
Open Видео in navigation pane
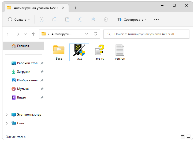[19, 97]
